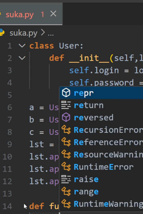The image size is (143, 214).
Task: Collapse the class User fold chevron
Action: tap(22, 46)
